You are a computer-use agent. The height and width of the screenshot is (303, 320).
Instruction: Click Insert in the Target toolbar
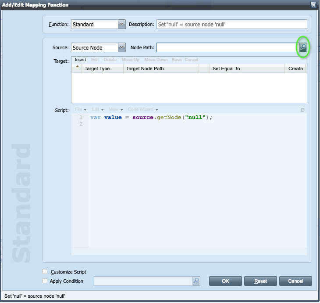[80, 59]
